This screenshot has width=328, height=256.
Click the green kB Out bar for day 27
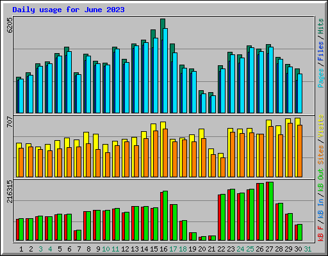coord(271,211)
